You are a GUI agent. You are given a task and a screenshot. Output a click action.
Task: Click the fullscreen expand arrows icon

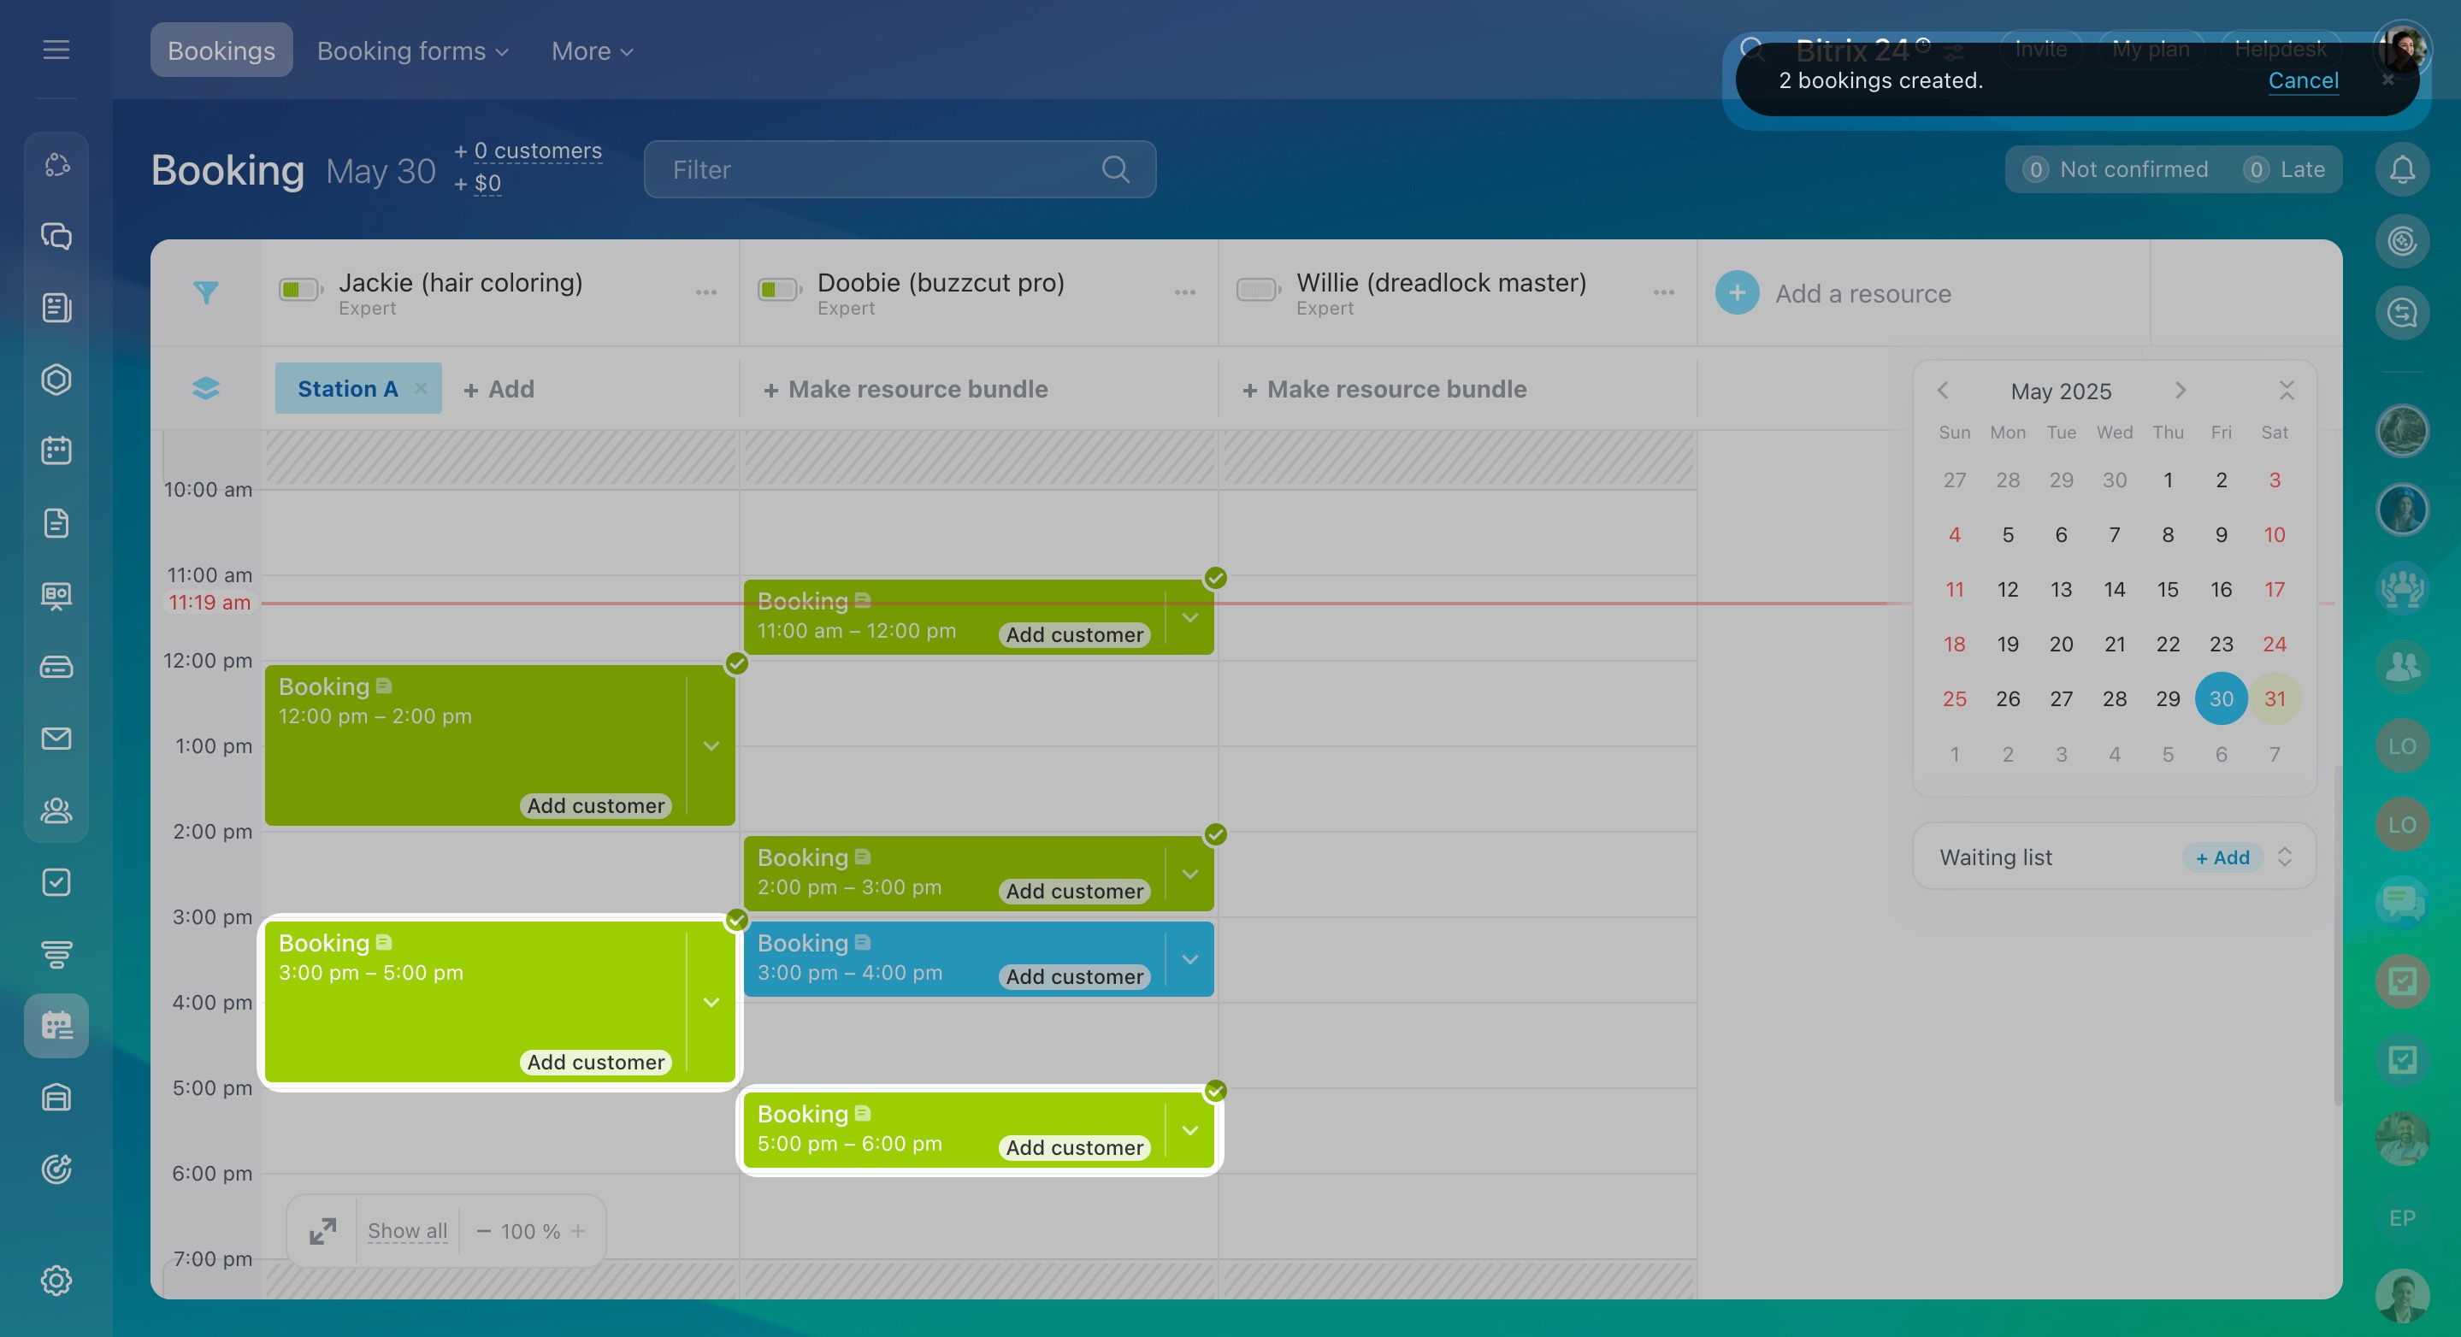point(323,1231)
